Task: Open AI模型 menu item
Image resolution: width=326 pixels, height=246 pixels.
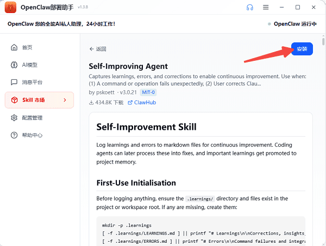Action: pyautogui.click(x=39, y=65)
